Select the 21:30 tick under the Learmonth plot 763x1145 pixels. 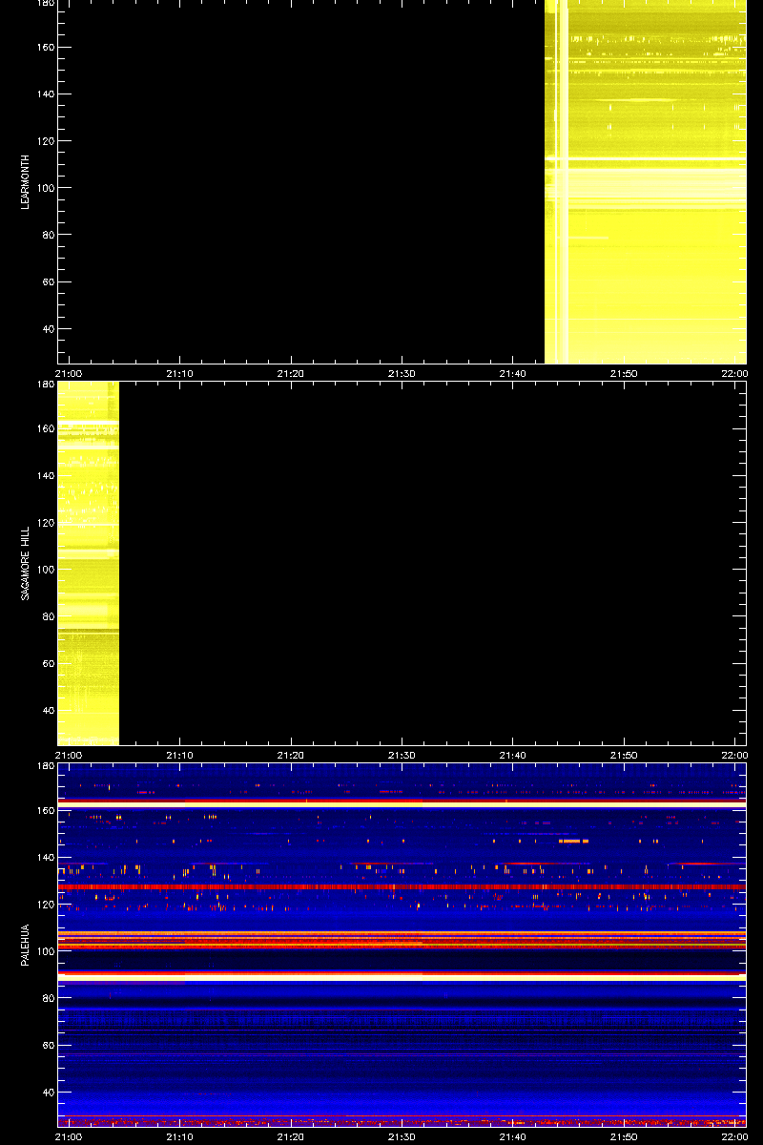[x=402, y=373]
